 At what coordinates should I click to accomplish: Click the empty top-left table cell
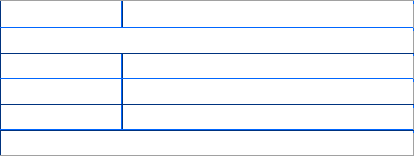[61, 14]
